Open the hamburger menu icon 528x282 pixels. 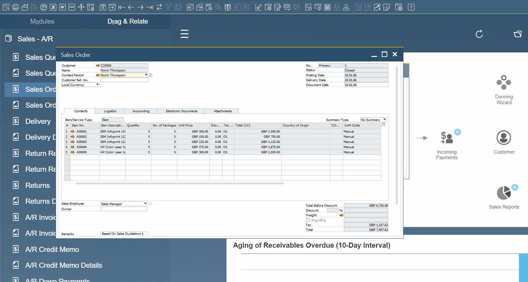click(x=184, y=34)
